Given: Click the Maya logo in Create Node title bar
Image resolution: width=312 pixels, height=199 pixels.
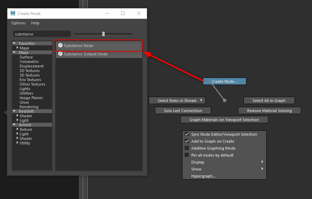Looking at the screenshot, I should (x=13, y=13).
